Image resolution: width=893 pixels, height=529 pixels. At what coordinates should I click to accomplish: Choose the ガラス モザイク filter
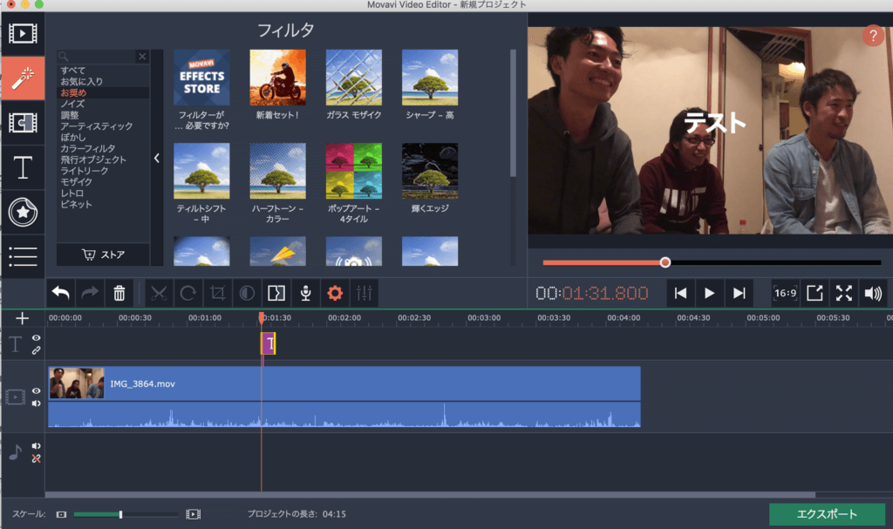coord(354,78)
